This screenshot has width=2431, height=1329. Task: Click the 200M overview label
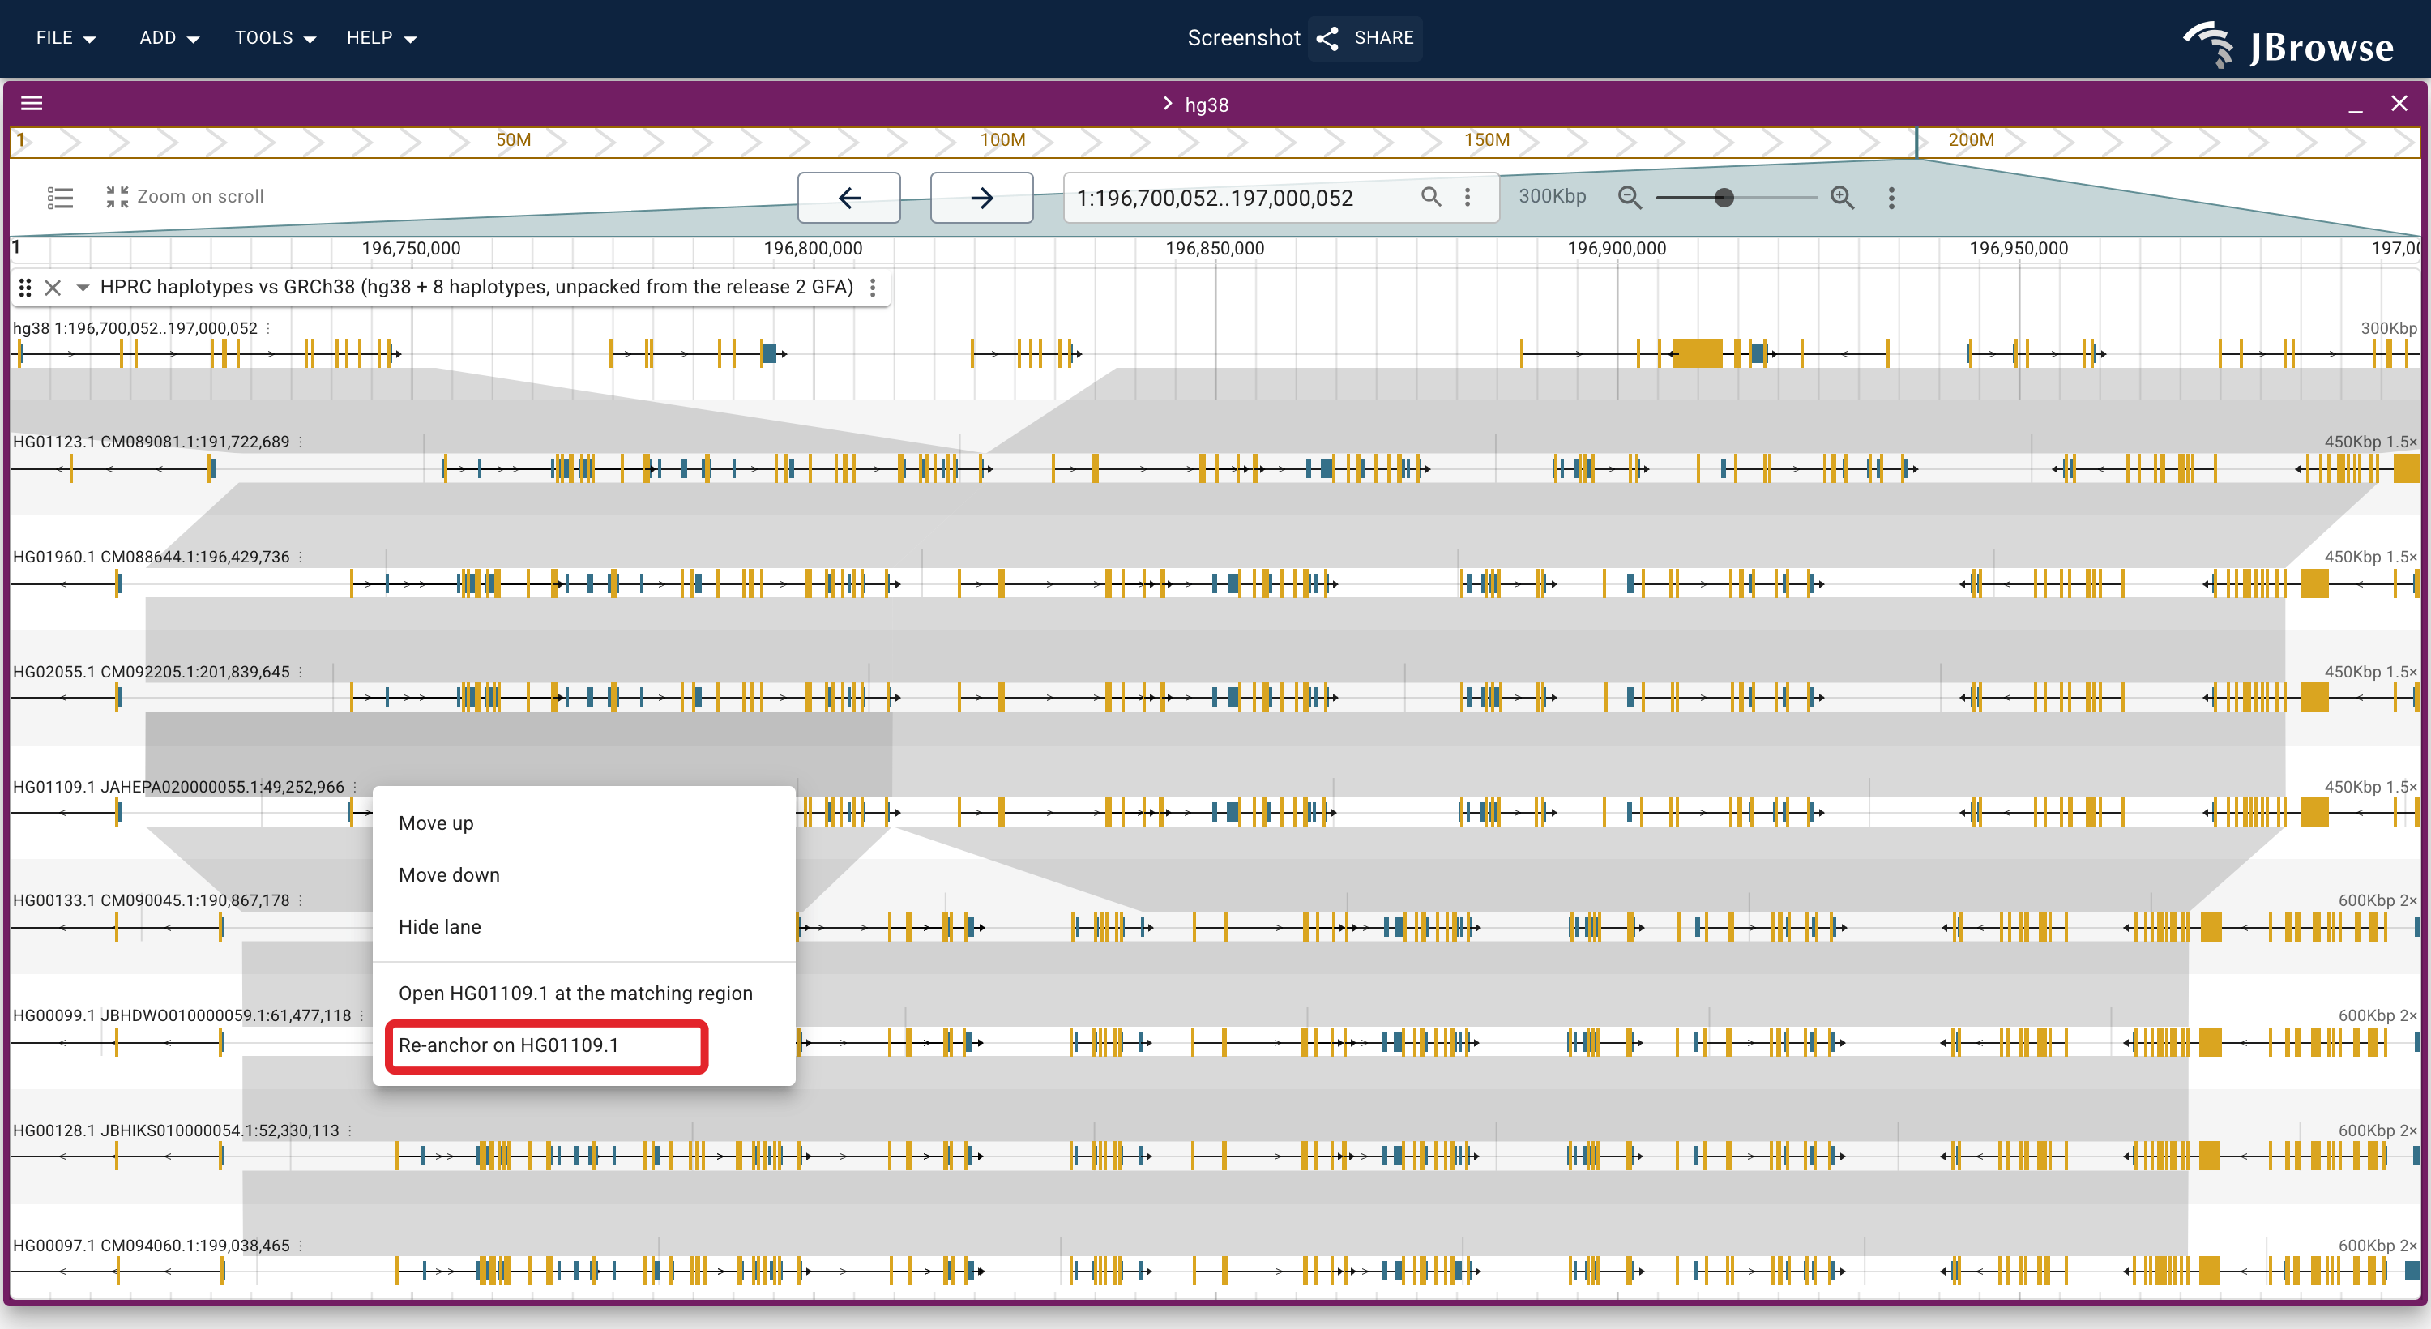[1971, 139]
